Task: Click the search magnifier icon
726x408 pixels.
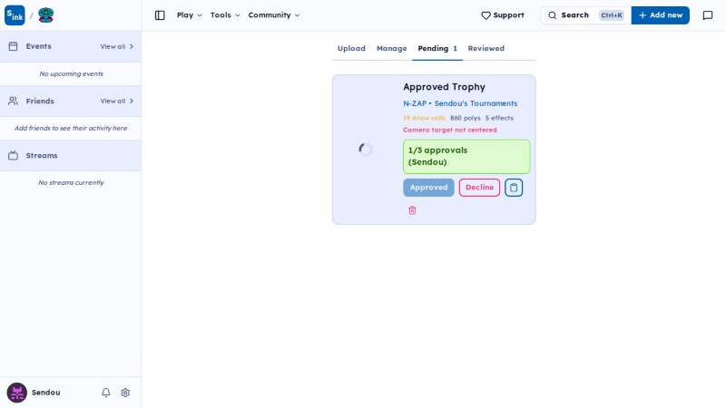Action: tap(553, 15)
